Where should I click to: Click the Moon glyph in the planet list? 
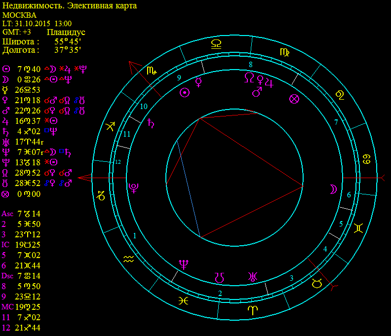[x=5, y=79]
